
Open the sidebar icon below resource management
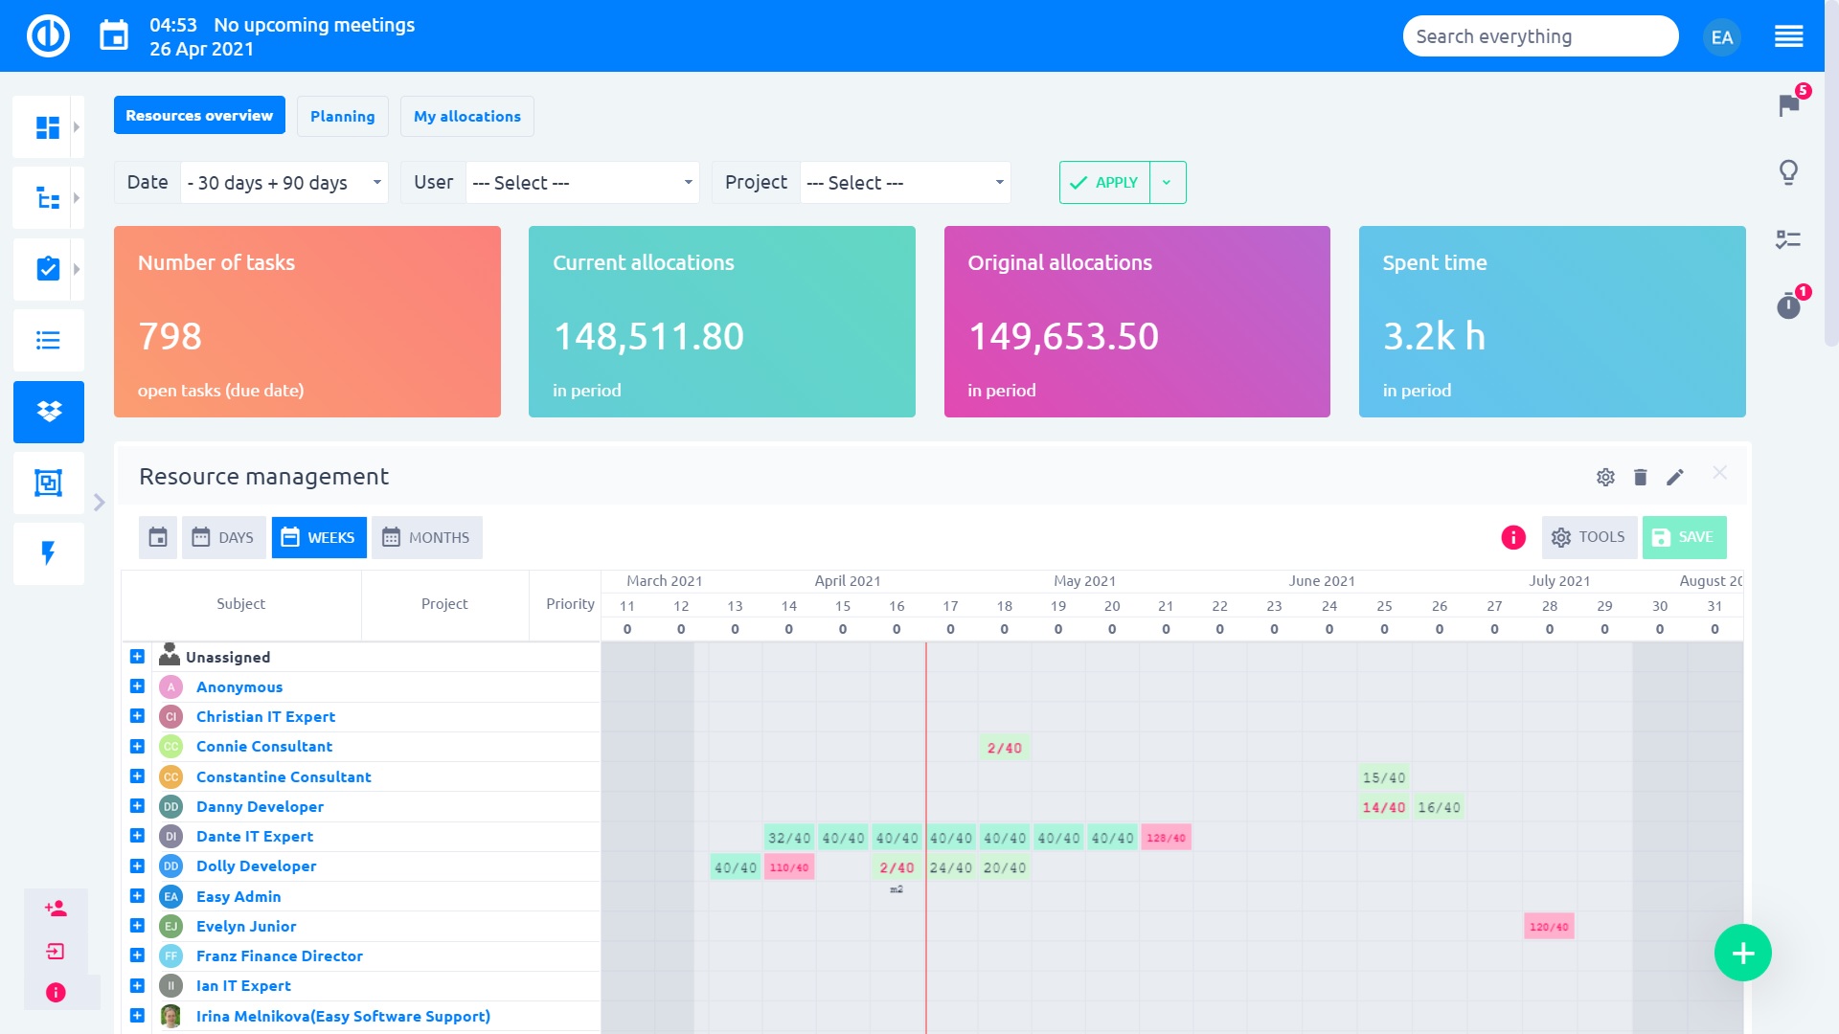[x=48, y=483]
